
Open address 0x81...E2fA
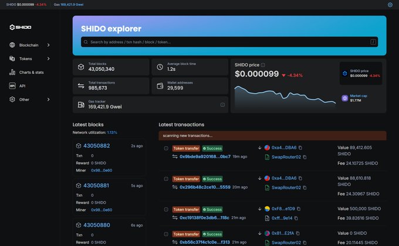coord(283,233)
